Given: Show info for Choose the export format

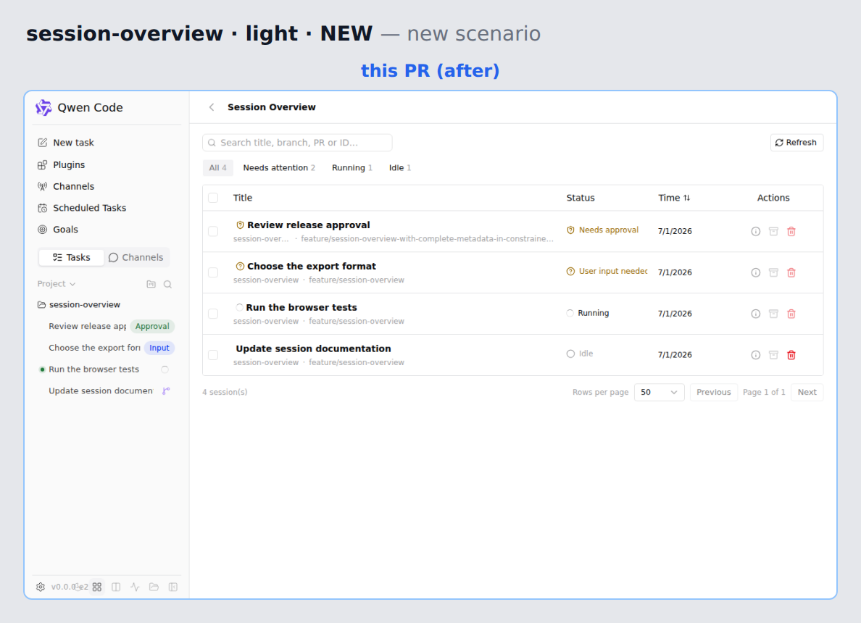Looking at the screenshot, I should pos(756,272).
